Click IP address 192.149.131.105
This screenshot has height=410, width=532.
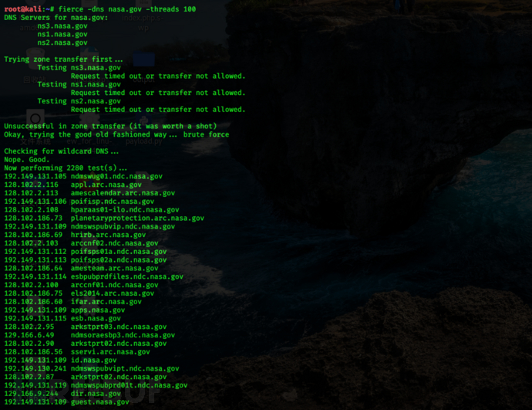(35, 176)
